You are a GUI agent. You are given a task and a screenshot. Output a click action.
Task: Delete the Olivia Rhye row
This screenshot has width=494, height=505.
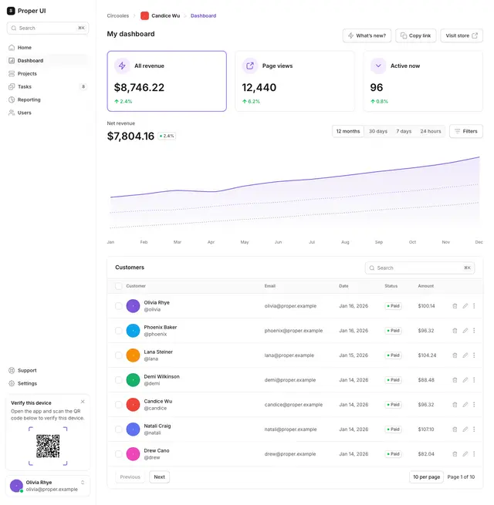[455, 306]
